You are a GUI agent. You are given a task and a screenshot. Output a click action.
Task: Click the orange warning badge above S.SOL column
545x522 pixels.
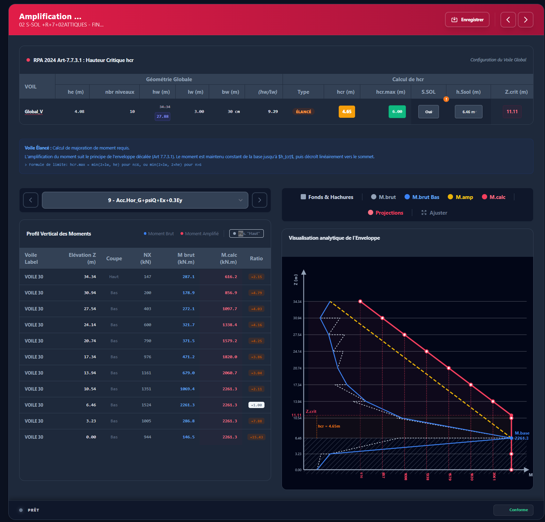pos(446,99)
